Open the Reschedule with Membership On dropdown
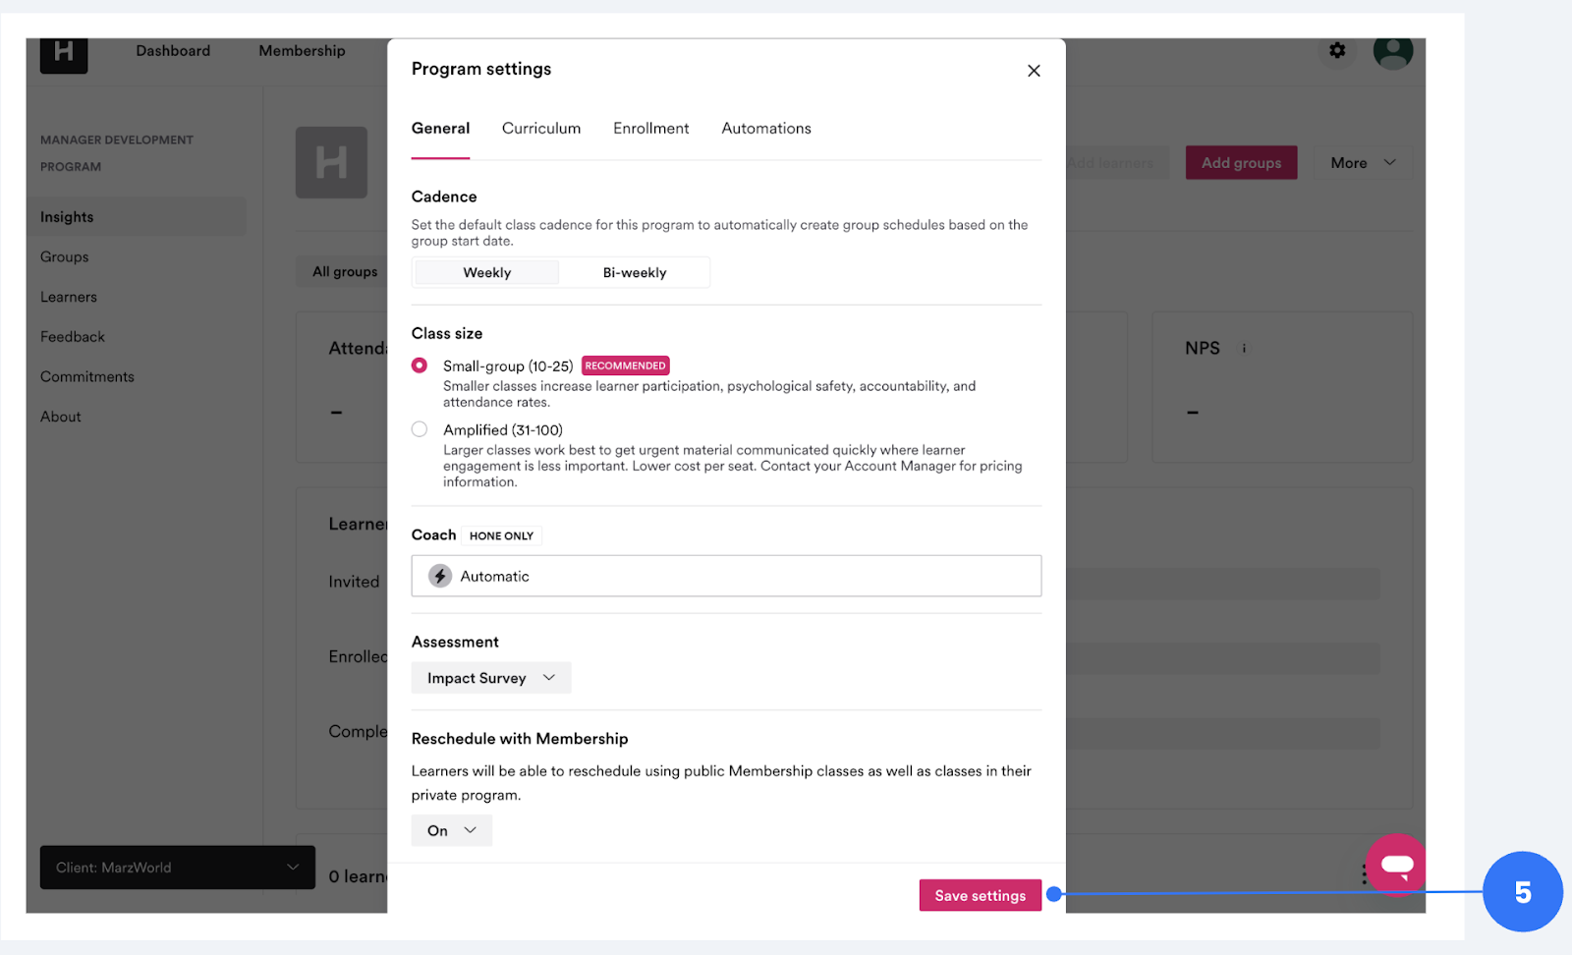Screen dimensions: 1572x955 pyautogui.click(x=450, y=830)
